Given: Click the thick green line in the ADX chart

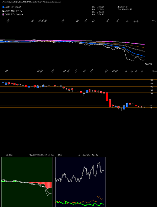Looking at the screenshot, I should [x=79, y=203].
